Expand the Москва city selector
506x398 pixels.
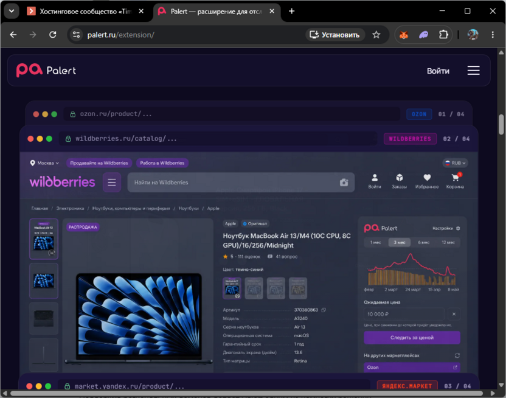click(x=44, y=163)
